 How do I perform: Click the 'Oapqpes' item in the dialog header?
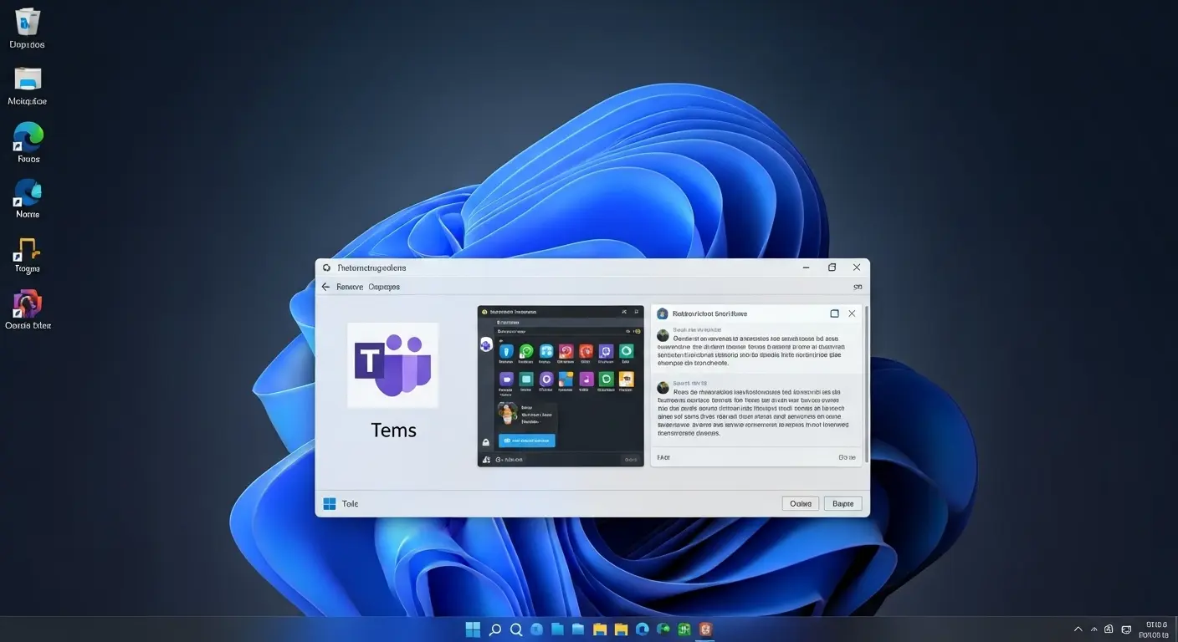384,287
